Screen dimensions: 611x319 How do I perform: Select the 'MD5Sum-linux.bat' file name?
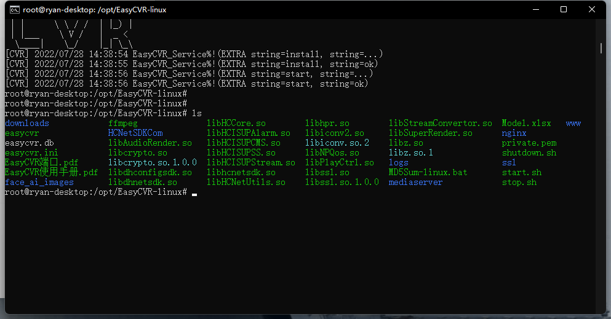pos(428,172)
